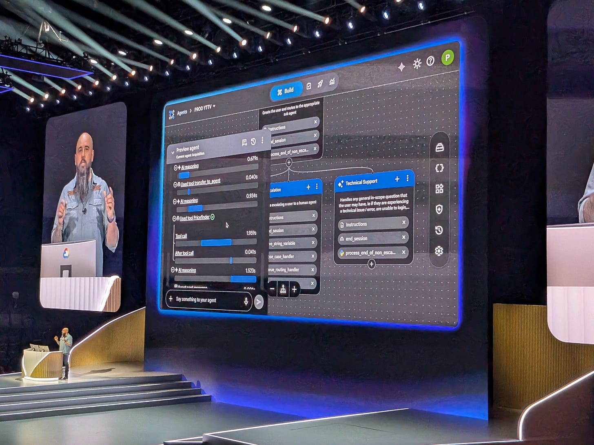Collapse the Used tool Pricefinder step
This screenshot has width=594, height=445.
[174, 218]
